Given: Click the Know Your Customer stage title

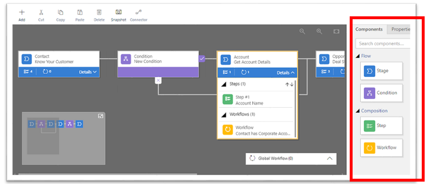Looking at the screenshot, I should [x=54, y=61].
